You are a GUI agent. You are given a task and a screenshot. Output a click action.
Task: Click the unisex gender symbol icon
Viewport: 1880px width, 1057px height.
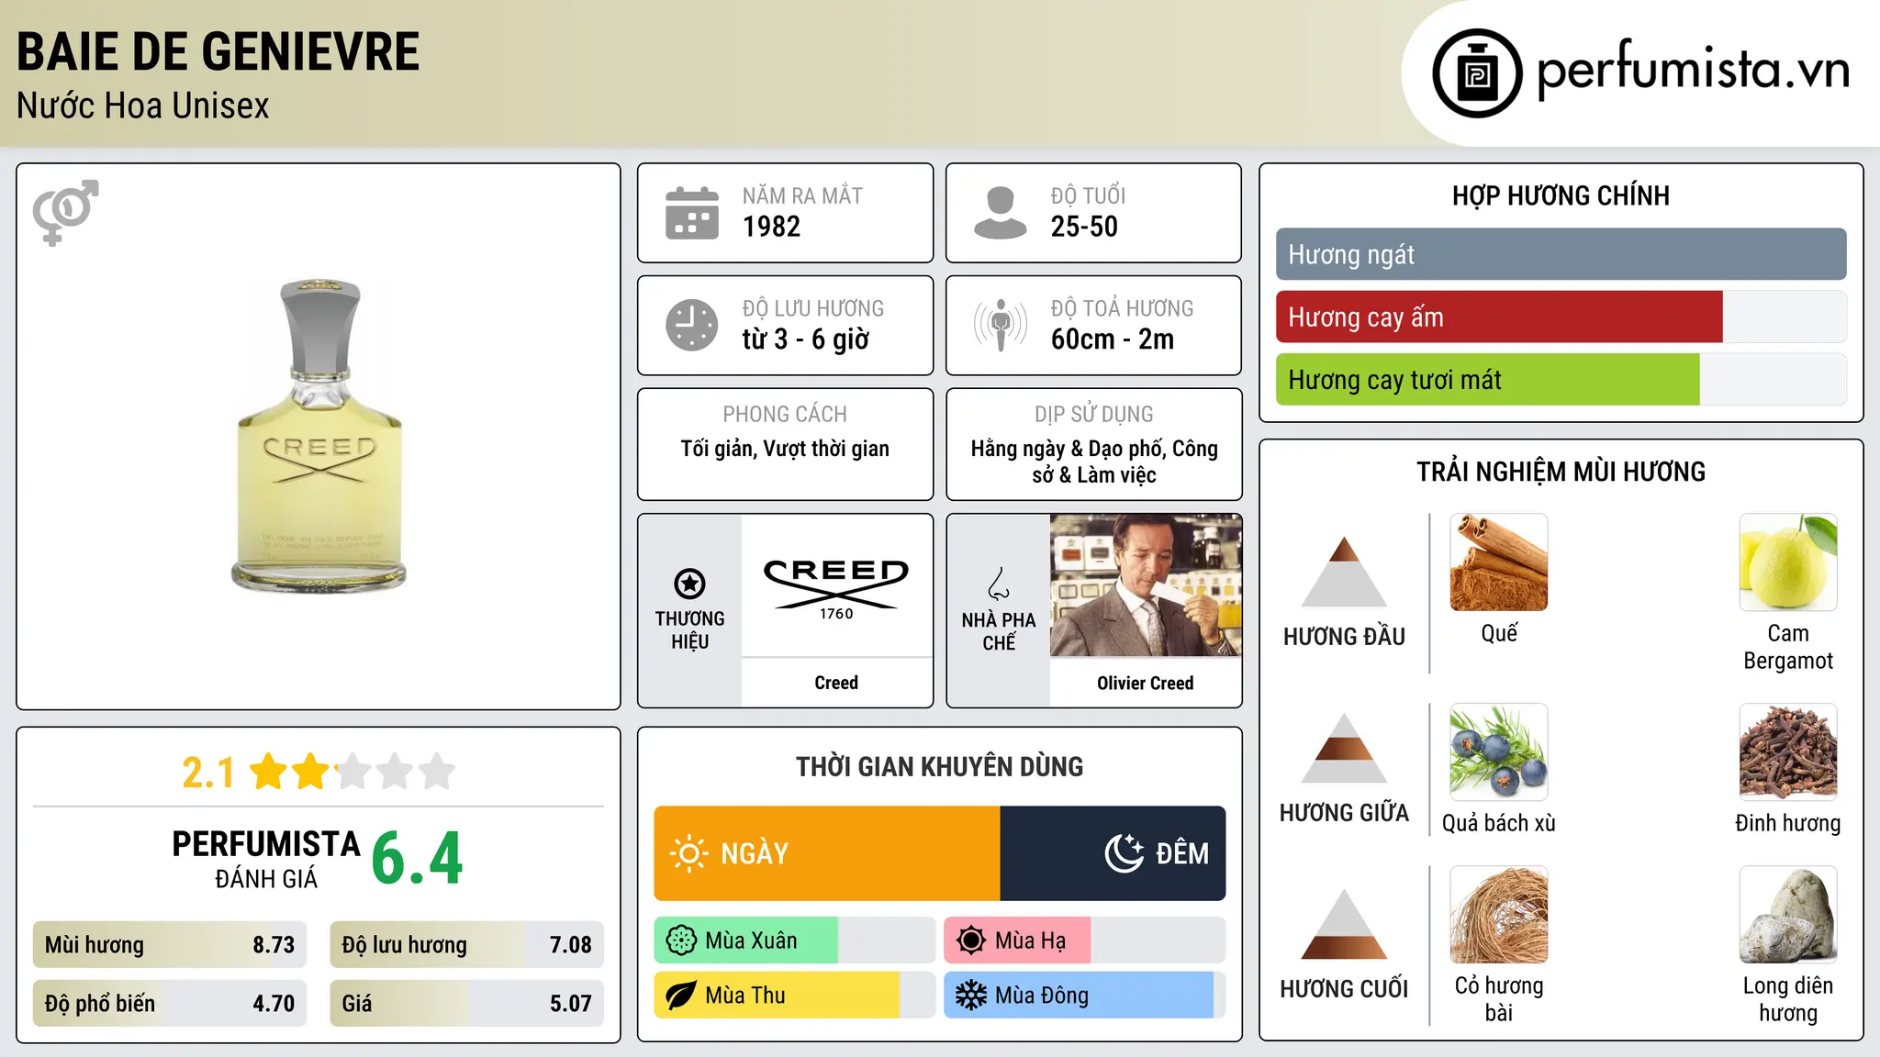coord(65,212)
